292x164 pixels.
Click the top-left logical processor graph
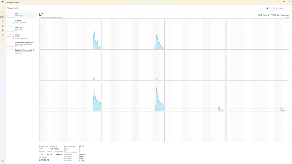pos(70,34)
